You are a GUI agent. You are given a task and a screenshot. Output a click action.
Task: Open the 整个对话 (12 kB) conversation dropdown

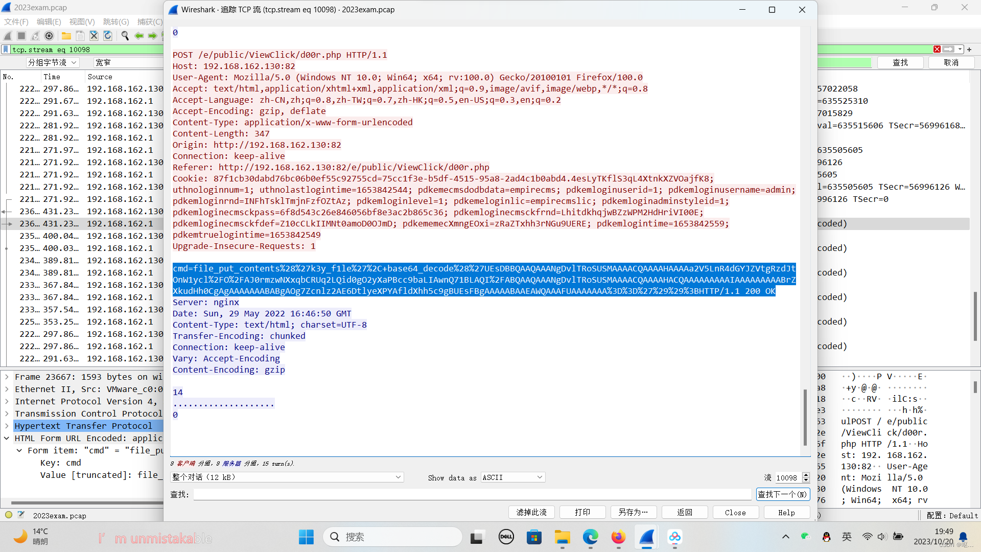287,477
